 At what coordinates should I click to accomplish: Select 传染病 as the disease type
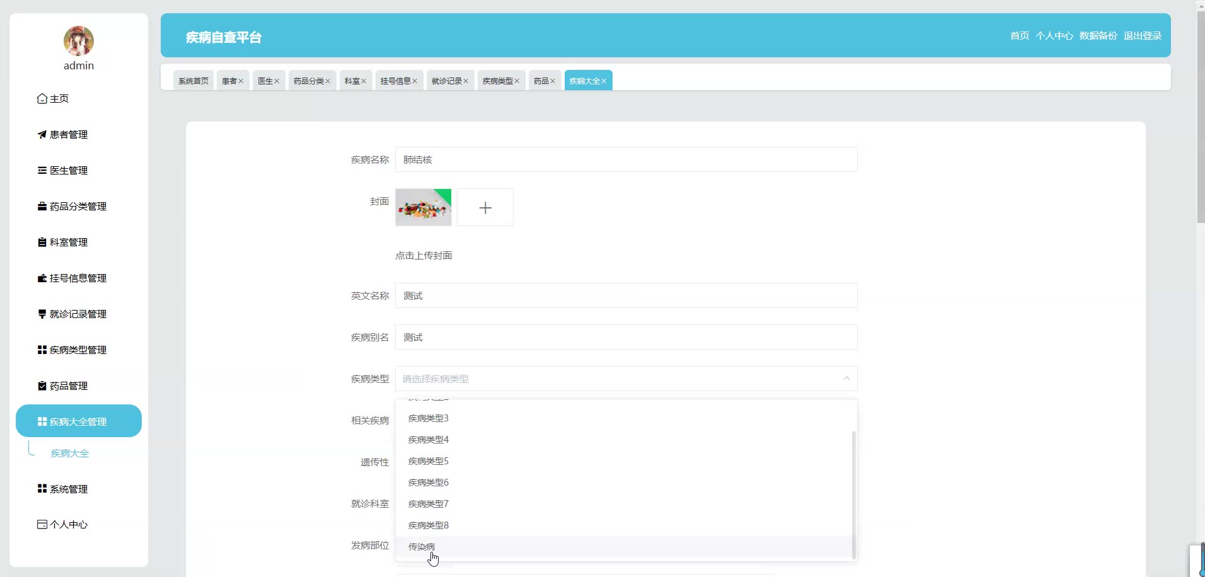(626, 547)
